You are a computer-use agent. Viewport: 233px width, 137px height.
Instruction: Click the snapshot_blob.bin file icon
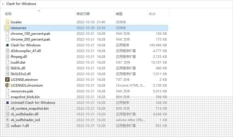(x=7, y=97)
